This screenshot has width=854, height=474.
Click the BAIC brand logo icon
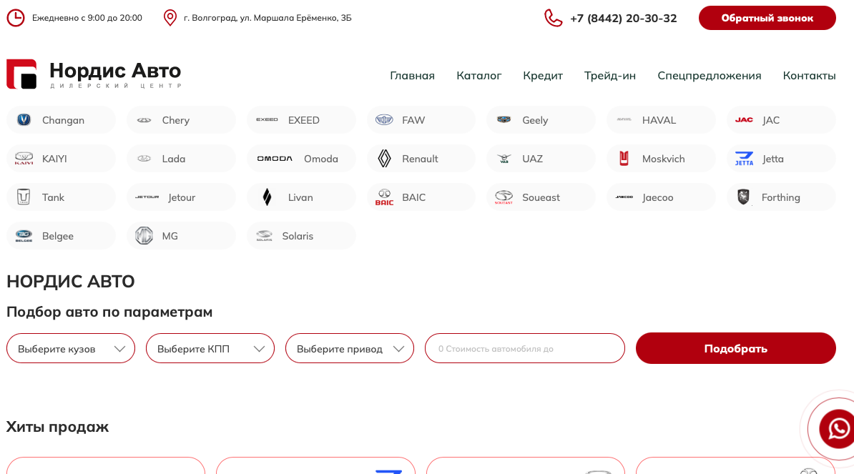[x=384, y=197]
